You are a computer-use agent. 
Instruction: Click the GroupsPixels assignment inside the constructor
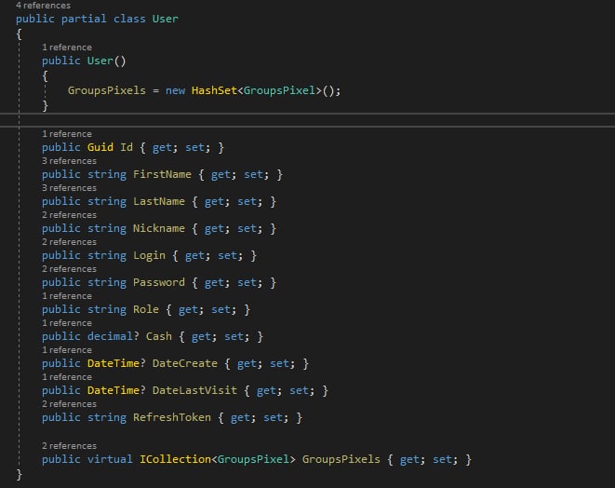107,90
